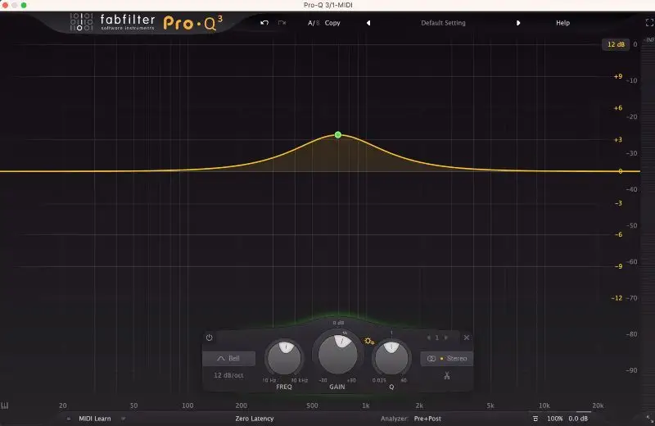Close the band controls panel
The height and width of the screenshot is (426, 655).
467,338
